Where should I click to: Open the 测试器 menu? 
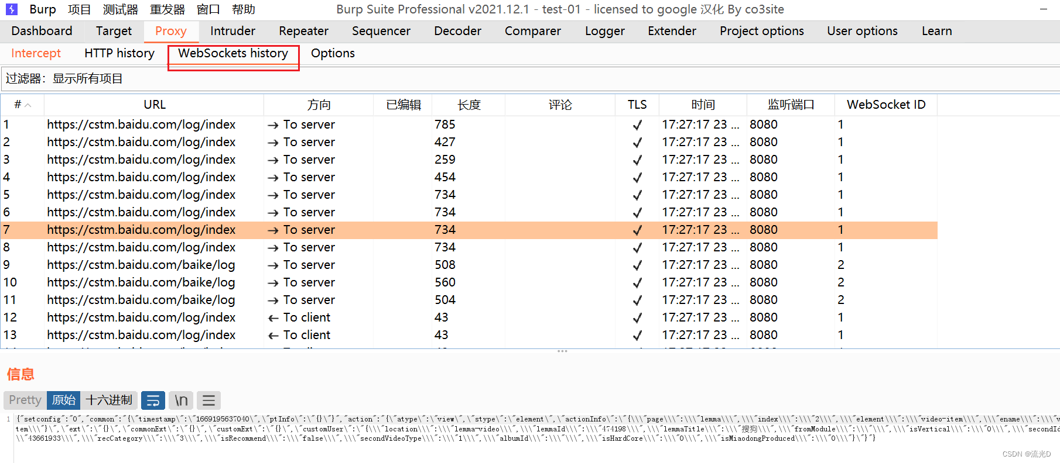coord(121,9)
